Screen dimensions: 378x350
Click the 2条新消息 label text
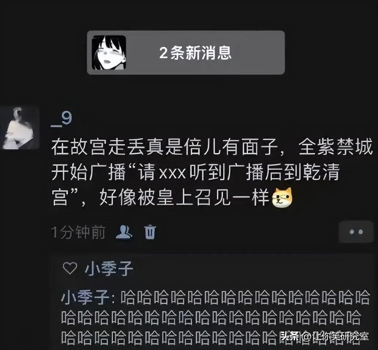[195, 53]
